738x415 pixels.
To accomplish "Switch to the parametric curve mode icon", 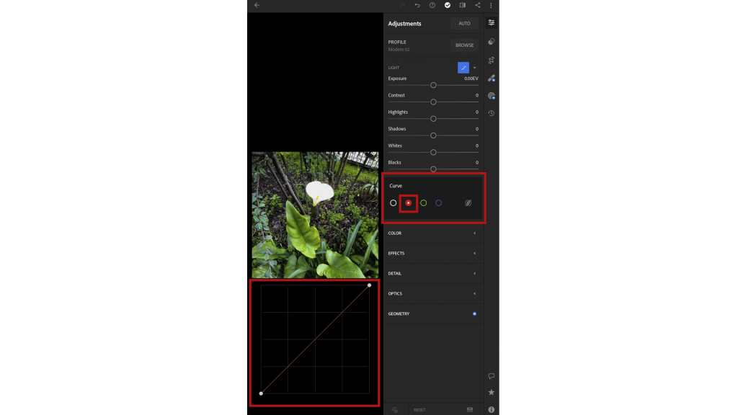I will point(468,202).
